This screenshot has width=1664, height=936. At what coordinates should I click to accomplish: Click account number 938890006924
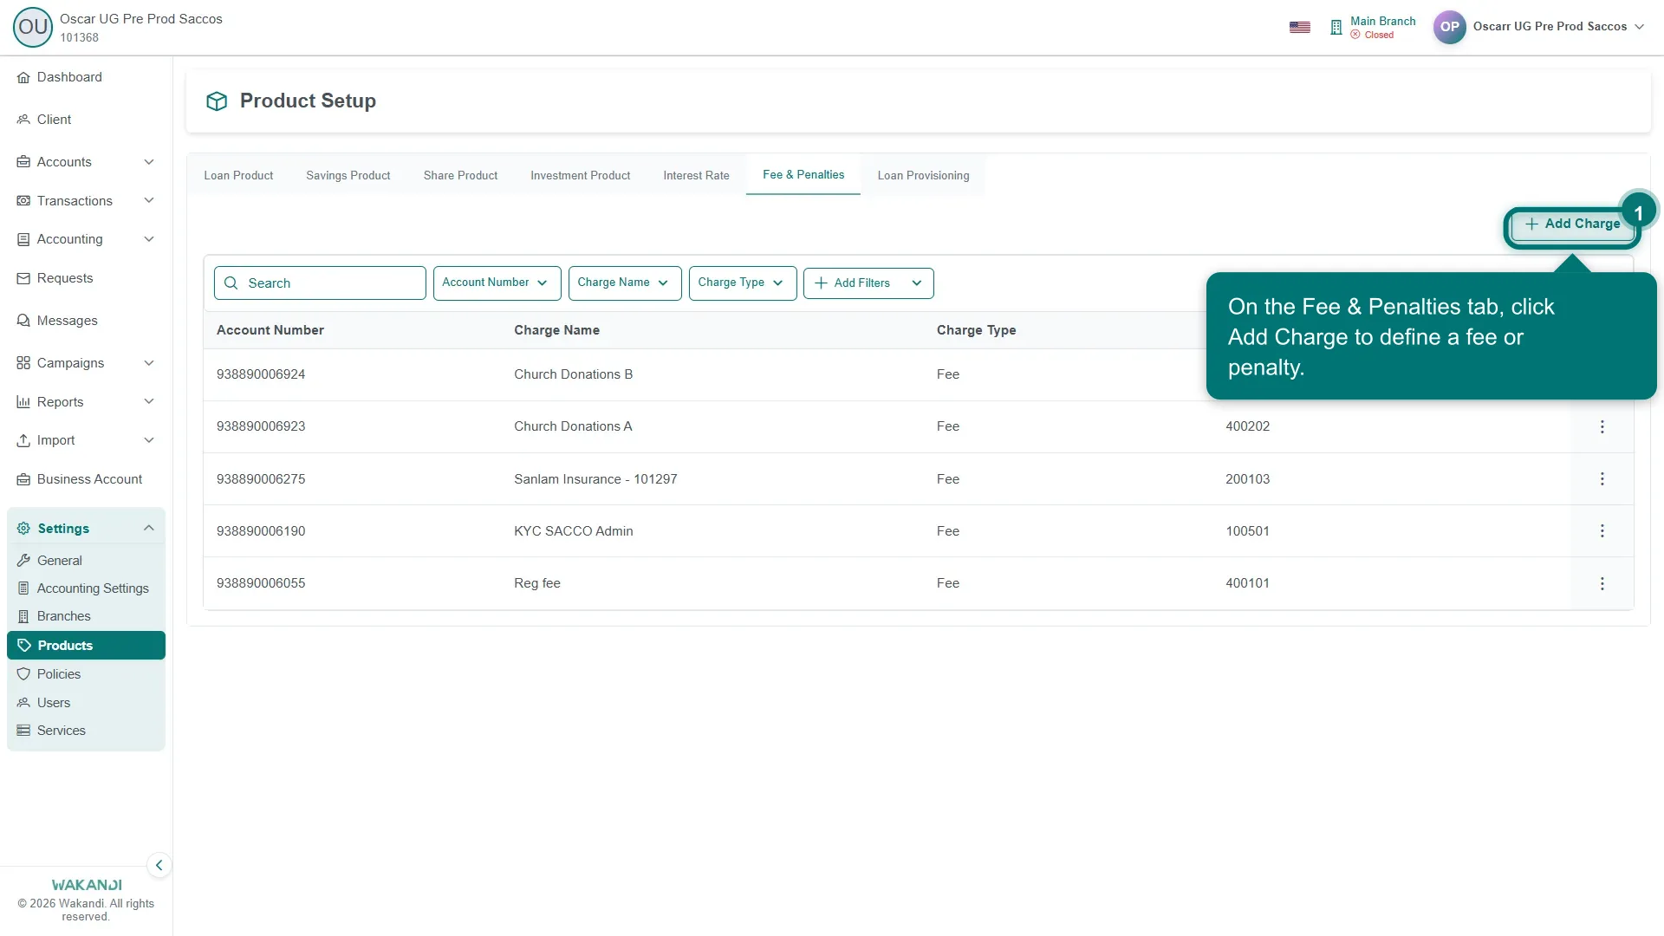[x=261, y=374]
